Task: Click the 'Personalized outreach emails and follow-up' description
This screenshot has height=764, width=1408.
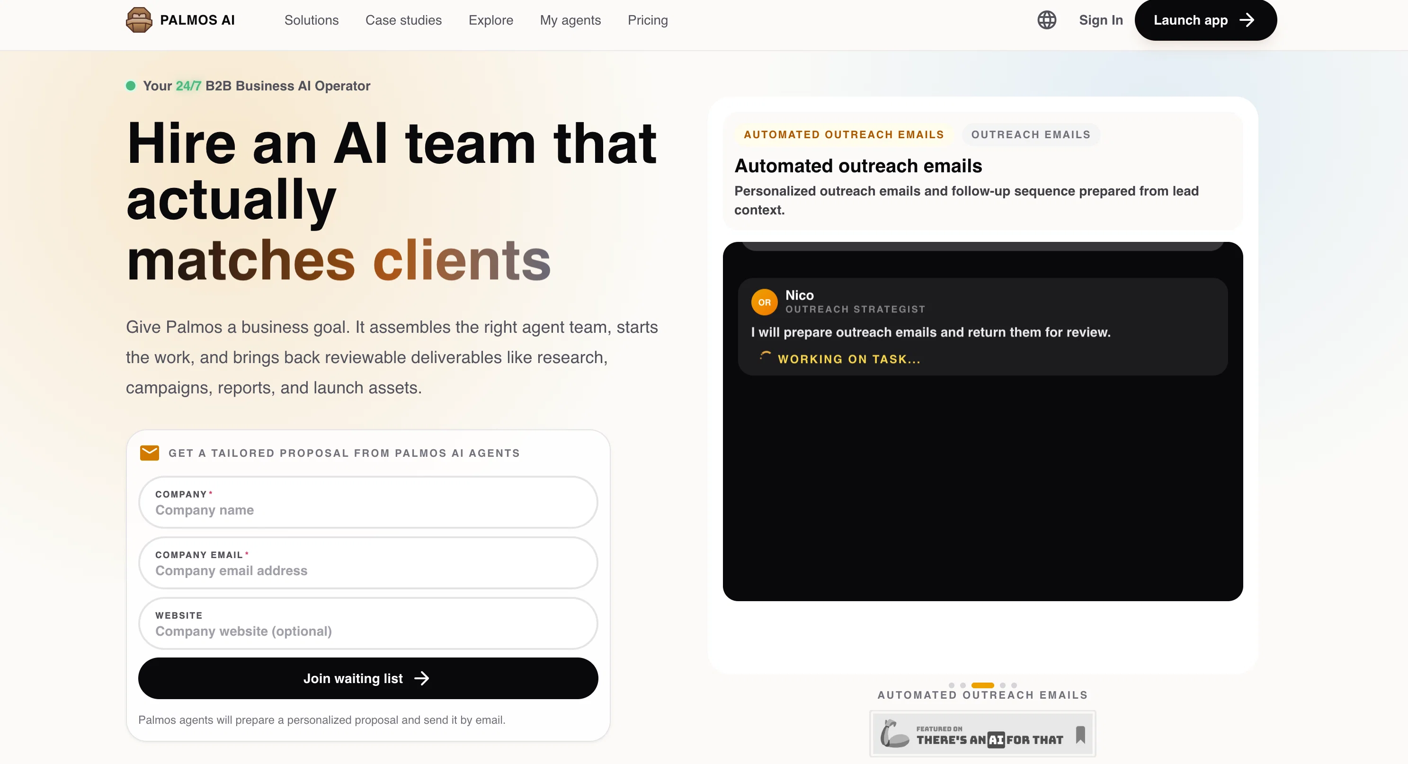Action: click(966, 200)
